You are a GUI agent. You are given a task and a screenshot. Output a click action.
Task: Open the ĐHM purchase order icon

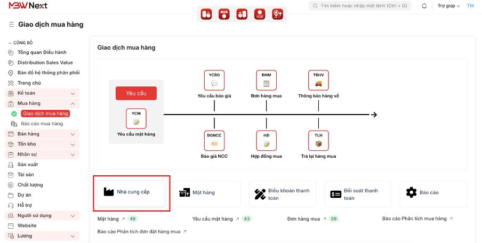click(266, 80)
